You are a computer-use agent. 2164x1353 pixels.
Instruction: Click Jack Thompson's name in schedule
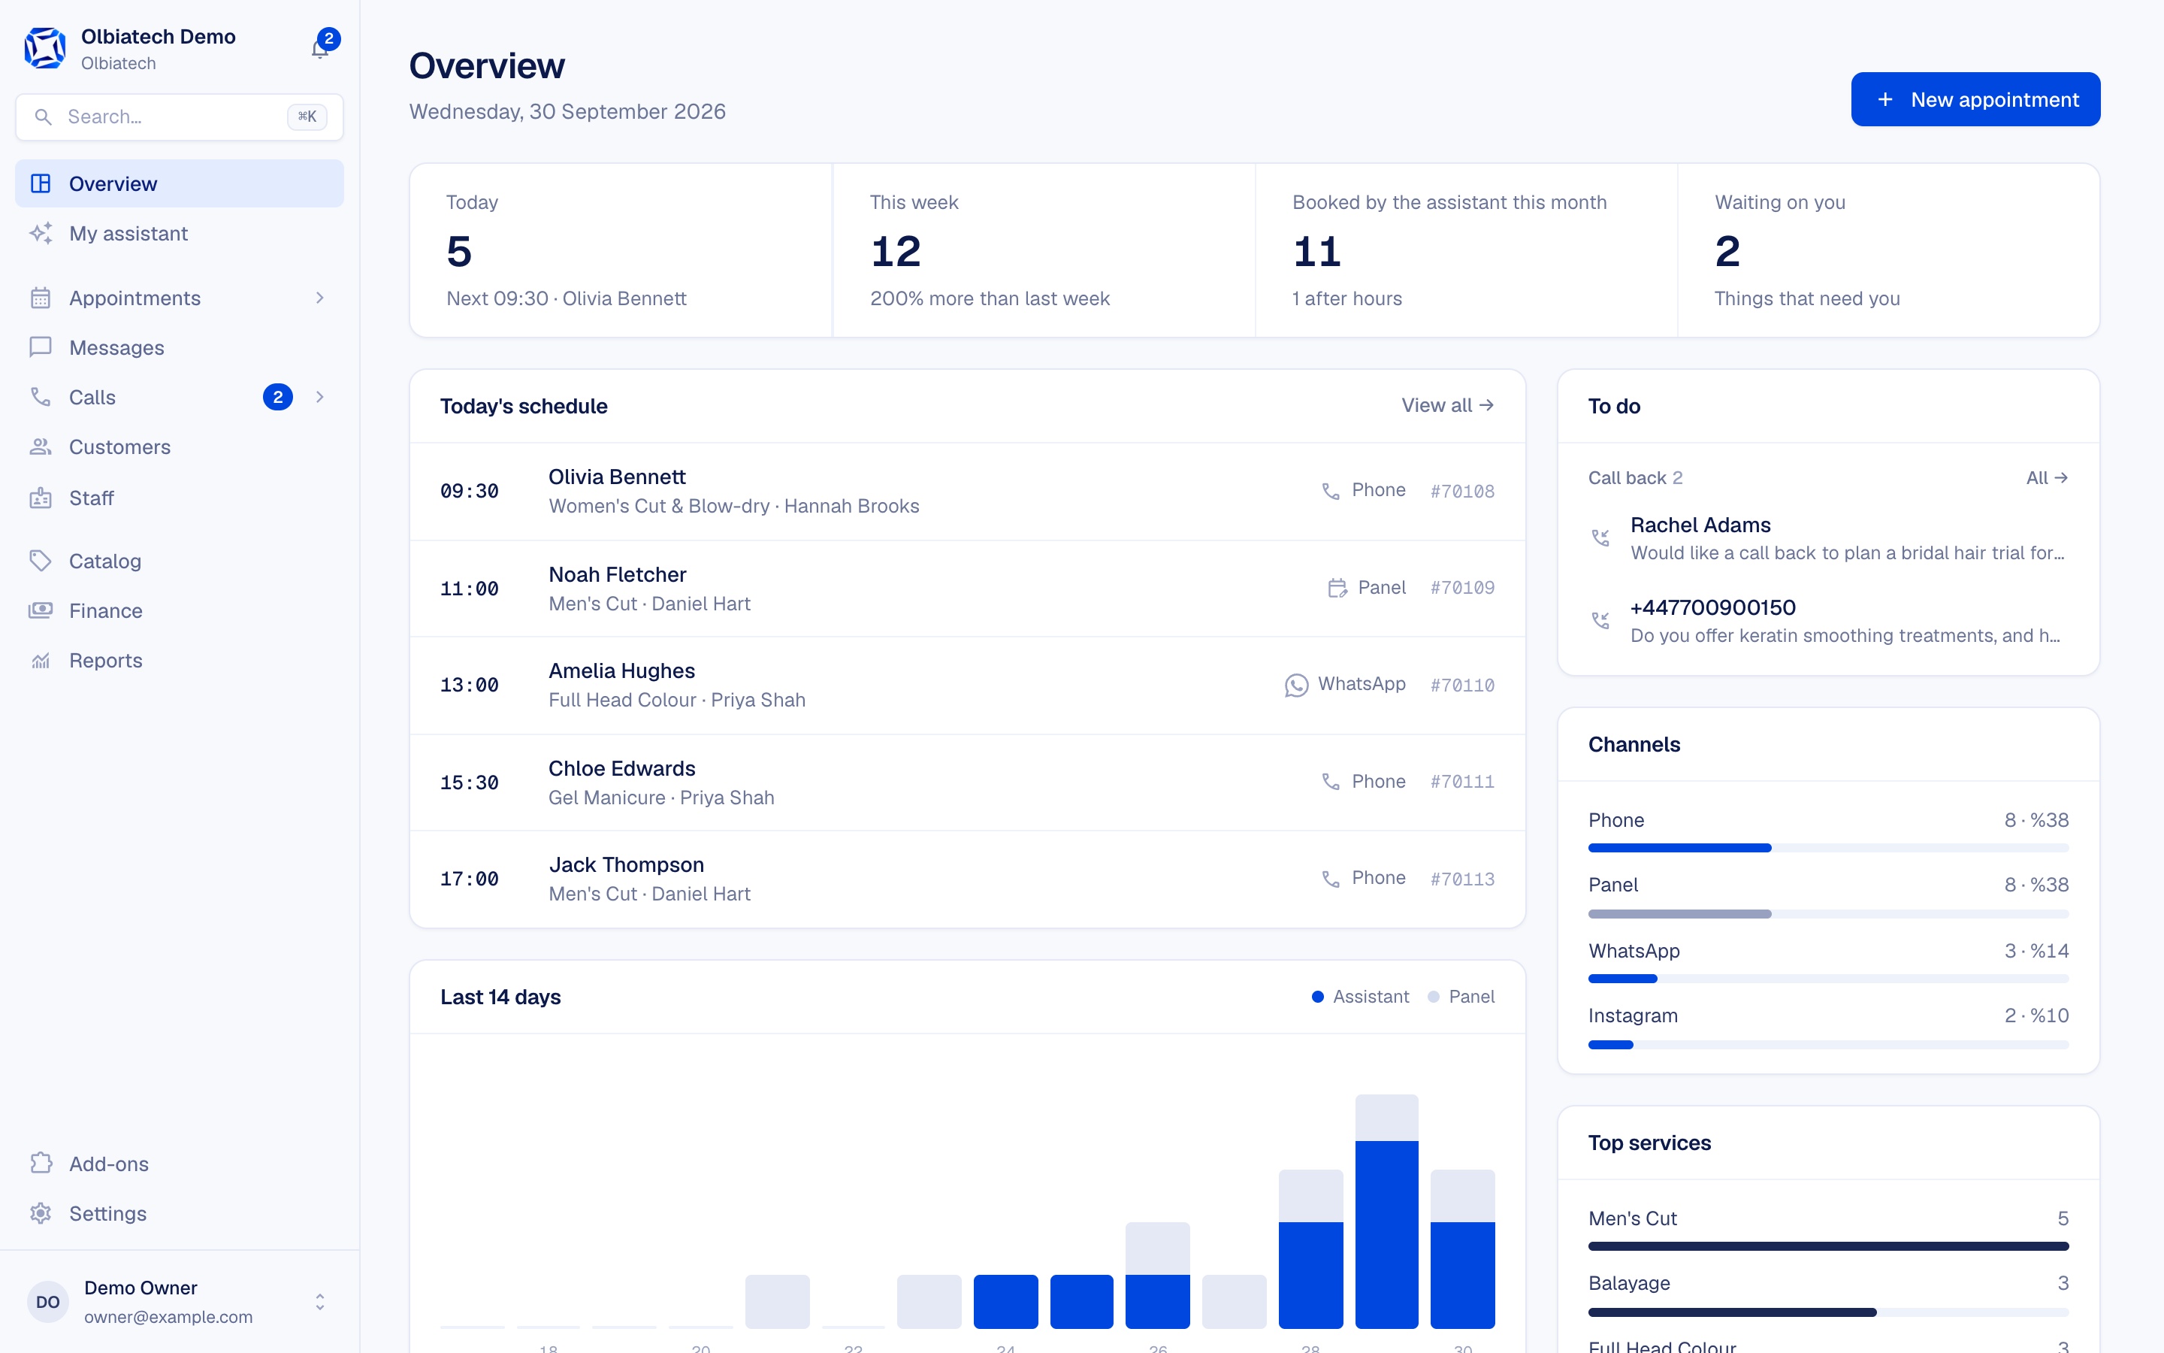626,864
